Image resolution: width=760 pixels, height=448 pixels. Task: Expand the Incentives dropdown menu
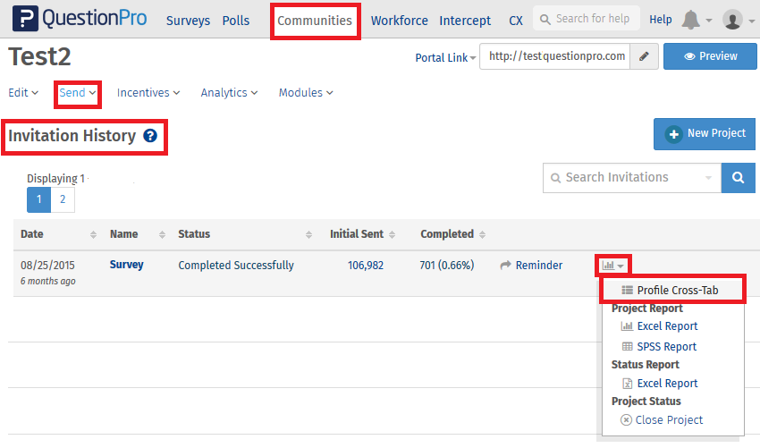pyautogui.click(x=148, y=93)
